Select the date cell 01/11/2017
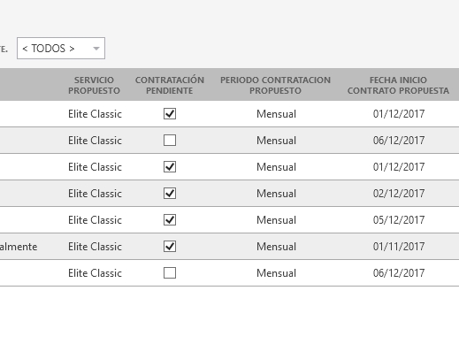Image resolution: width=459 pixels, height=344 pixels. tap(399, 247)
